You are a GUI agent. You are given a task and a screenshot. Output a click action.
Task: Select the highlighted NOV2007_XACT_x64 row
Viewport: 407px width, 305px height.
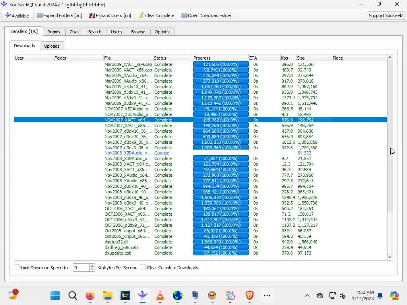point(200,120)
